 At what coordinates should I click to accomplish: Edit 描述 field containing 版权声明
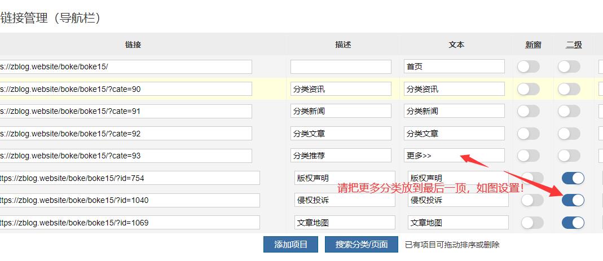(345, 178)
